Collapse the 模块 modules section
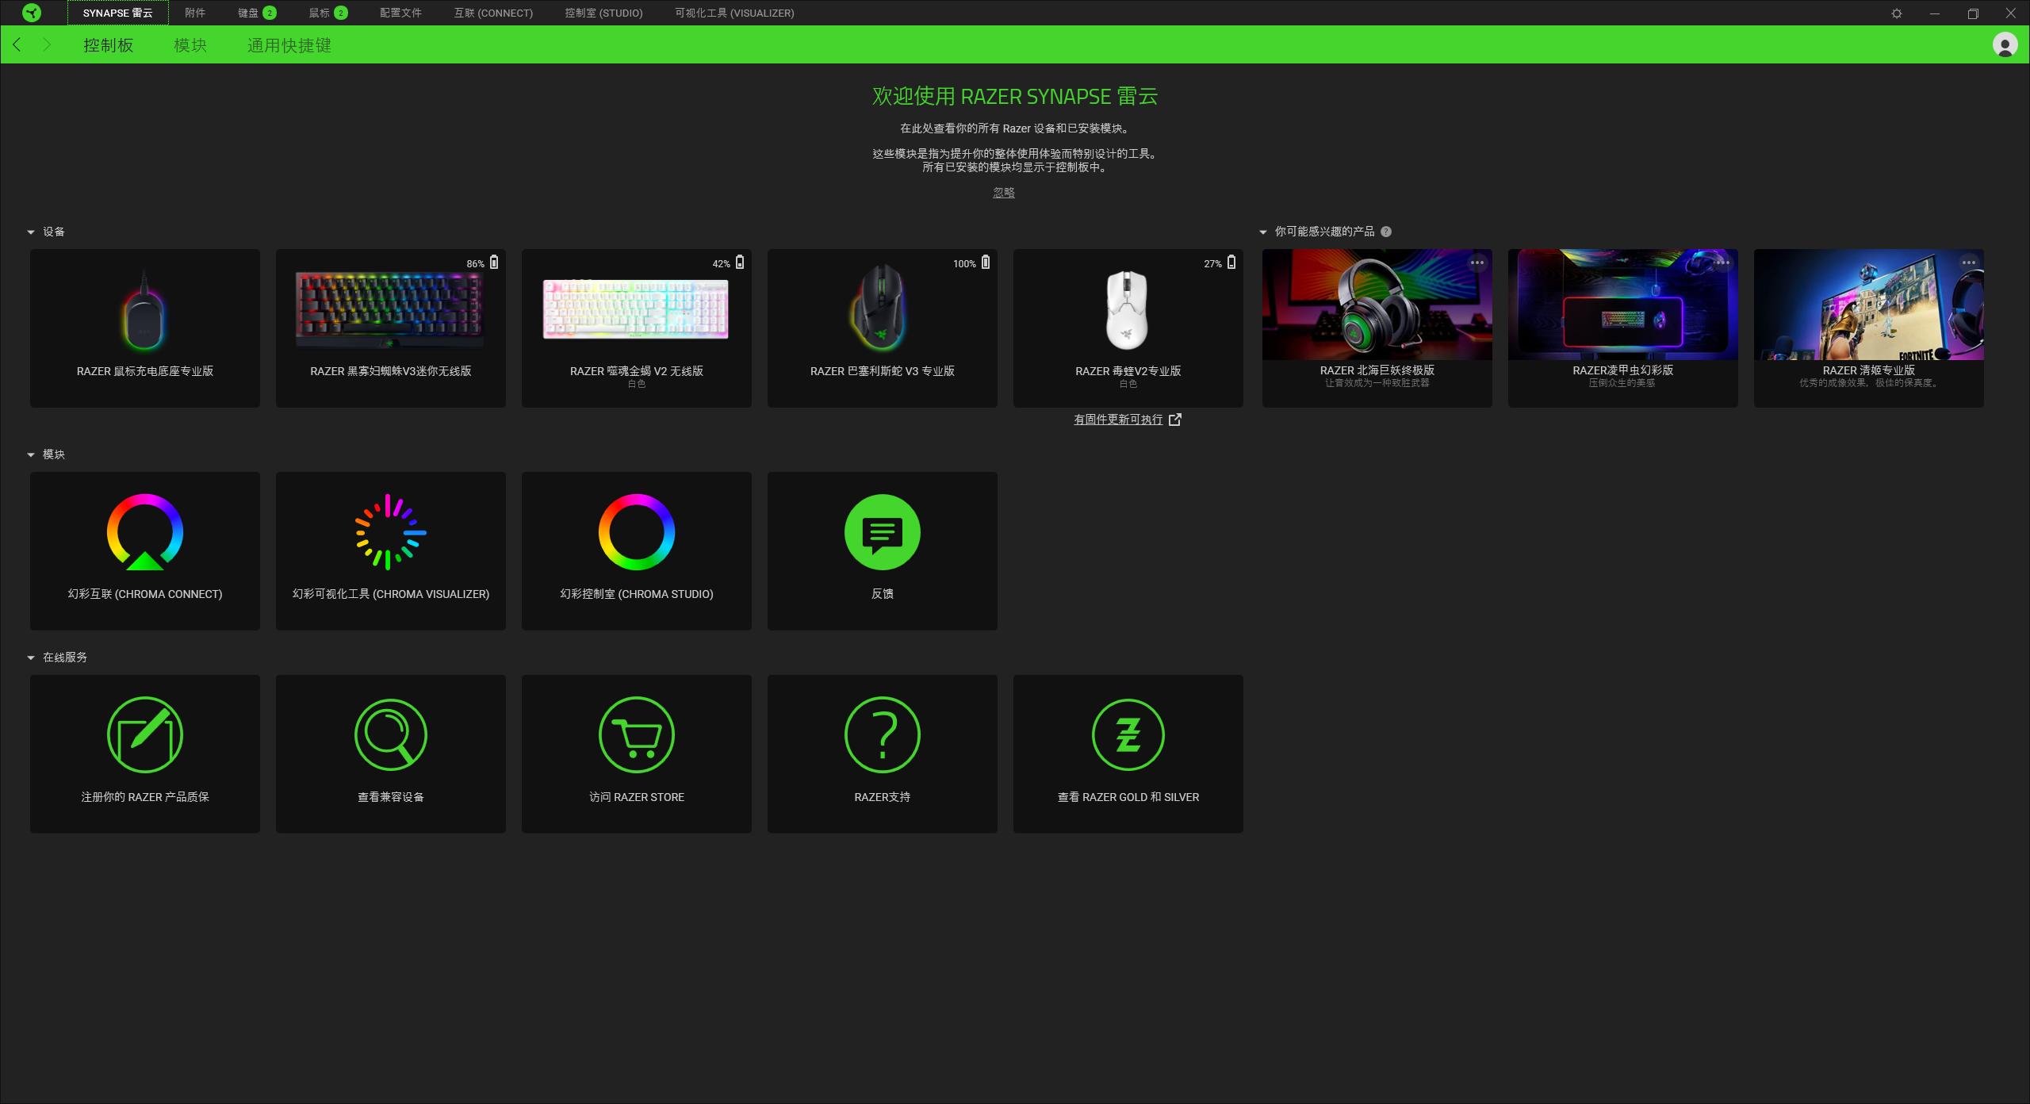 pos(31,455)
